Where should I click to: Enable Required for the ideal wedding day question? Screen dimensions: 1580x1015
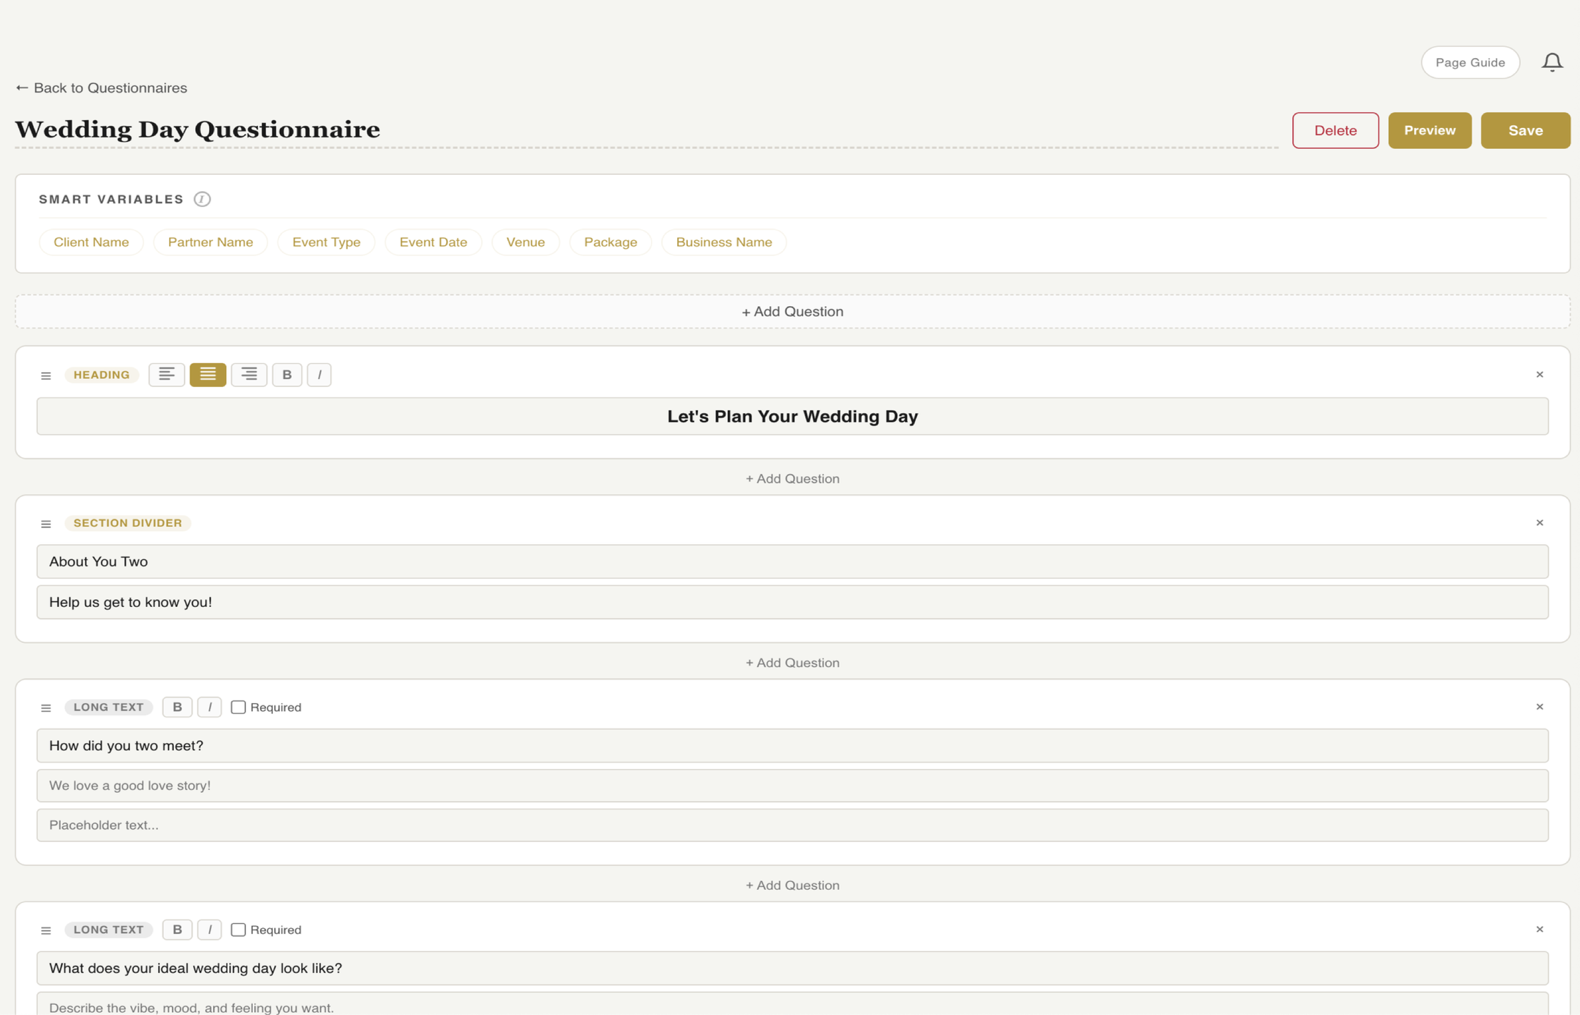239,929
